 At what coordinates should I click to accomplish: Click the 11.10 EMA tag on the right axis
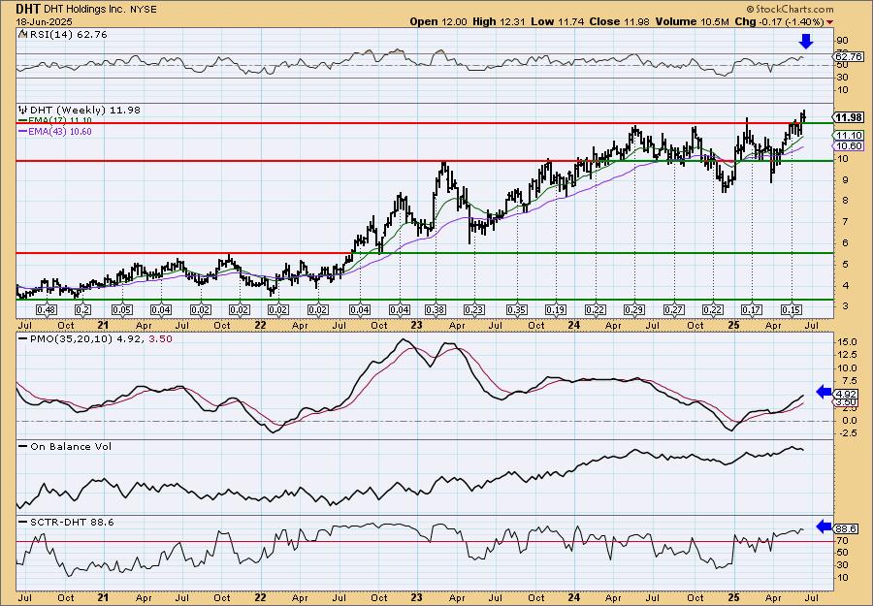pyautogui.click(x=849, y=135)
